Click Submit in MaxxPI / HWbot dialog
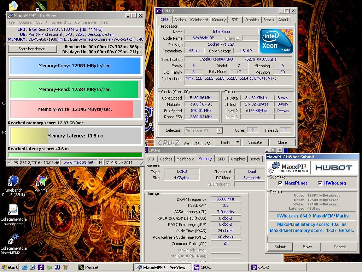The width and height of the screenshot is (362, 272). click(x=280, y=247)
